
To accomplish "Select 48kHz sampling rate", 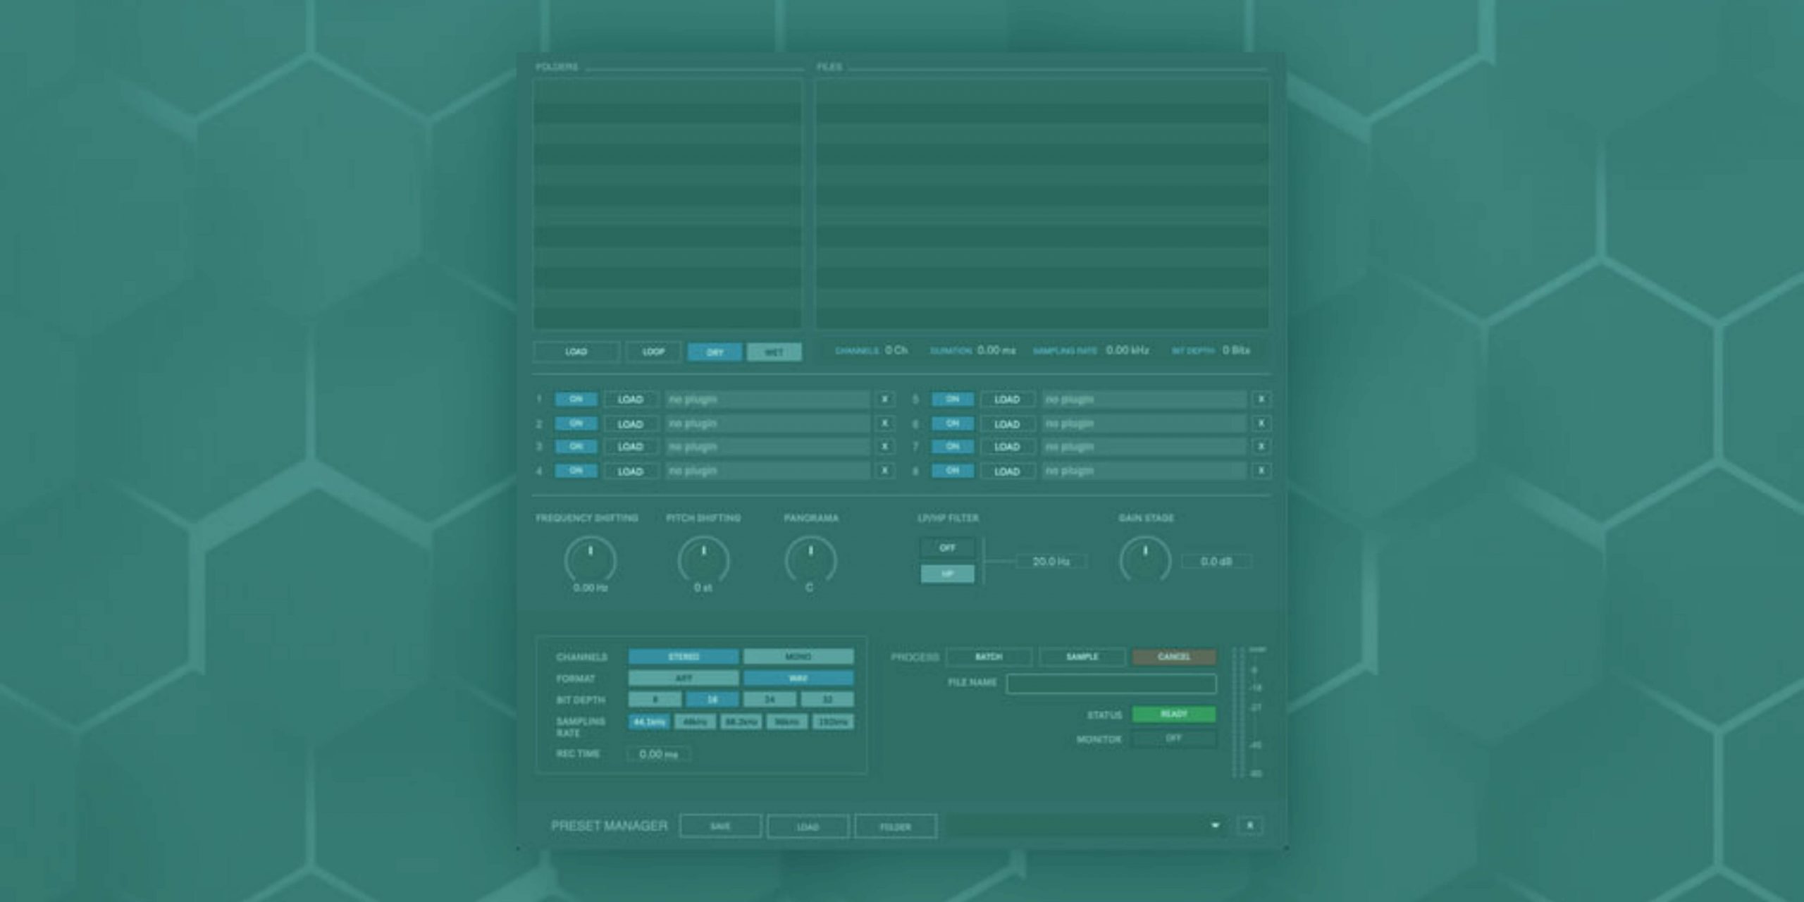I will click(x=695, y=722).
